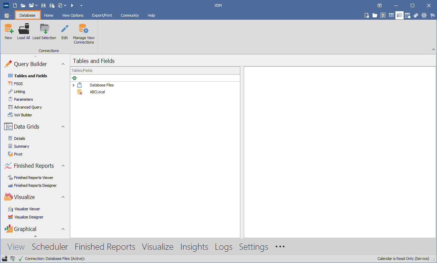Open the Export/Print ribbon tab
The width and height of the screenshot is (437, 263).
[102, 15]
